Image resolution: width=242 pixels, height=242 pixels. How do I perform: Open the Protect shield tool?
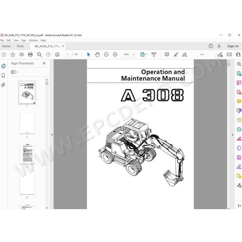point(239,148)
